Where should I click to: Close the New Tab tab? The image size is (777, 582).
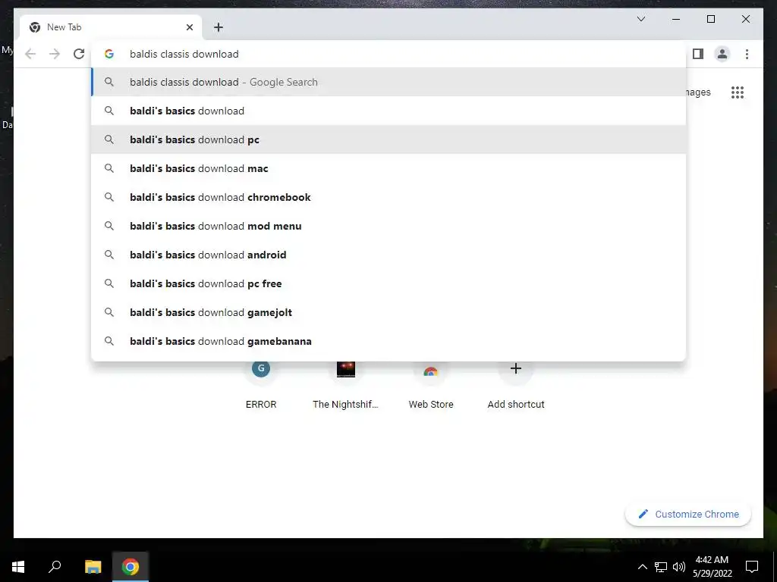189,27
